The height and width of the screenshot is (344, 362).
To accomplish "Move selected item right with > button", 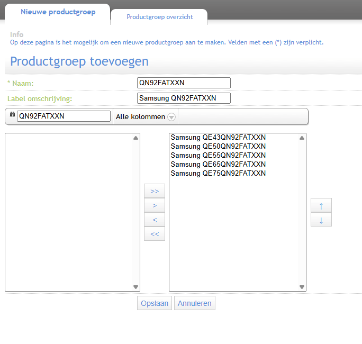I will tap(155, 205).
